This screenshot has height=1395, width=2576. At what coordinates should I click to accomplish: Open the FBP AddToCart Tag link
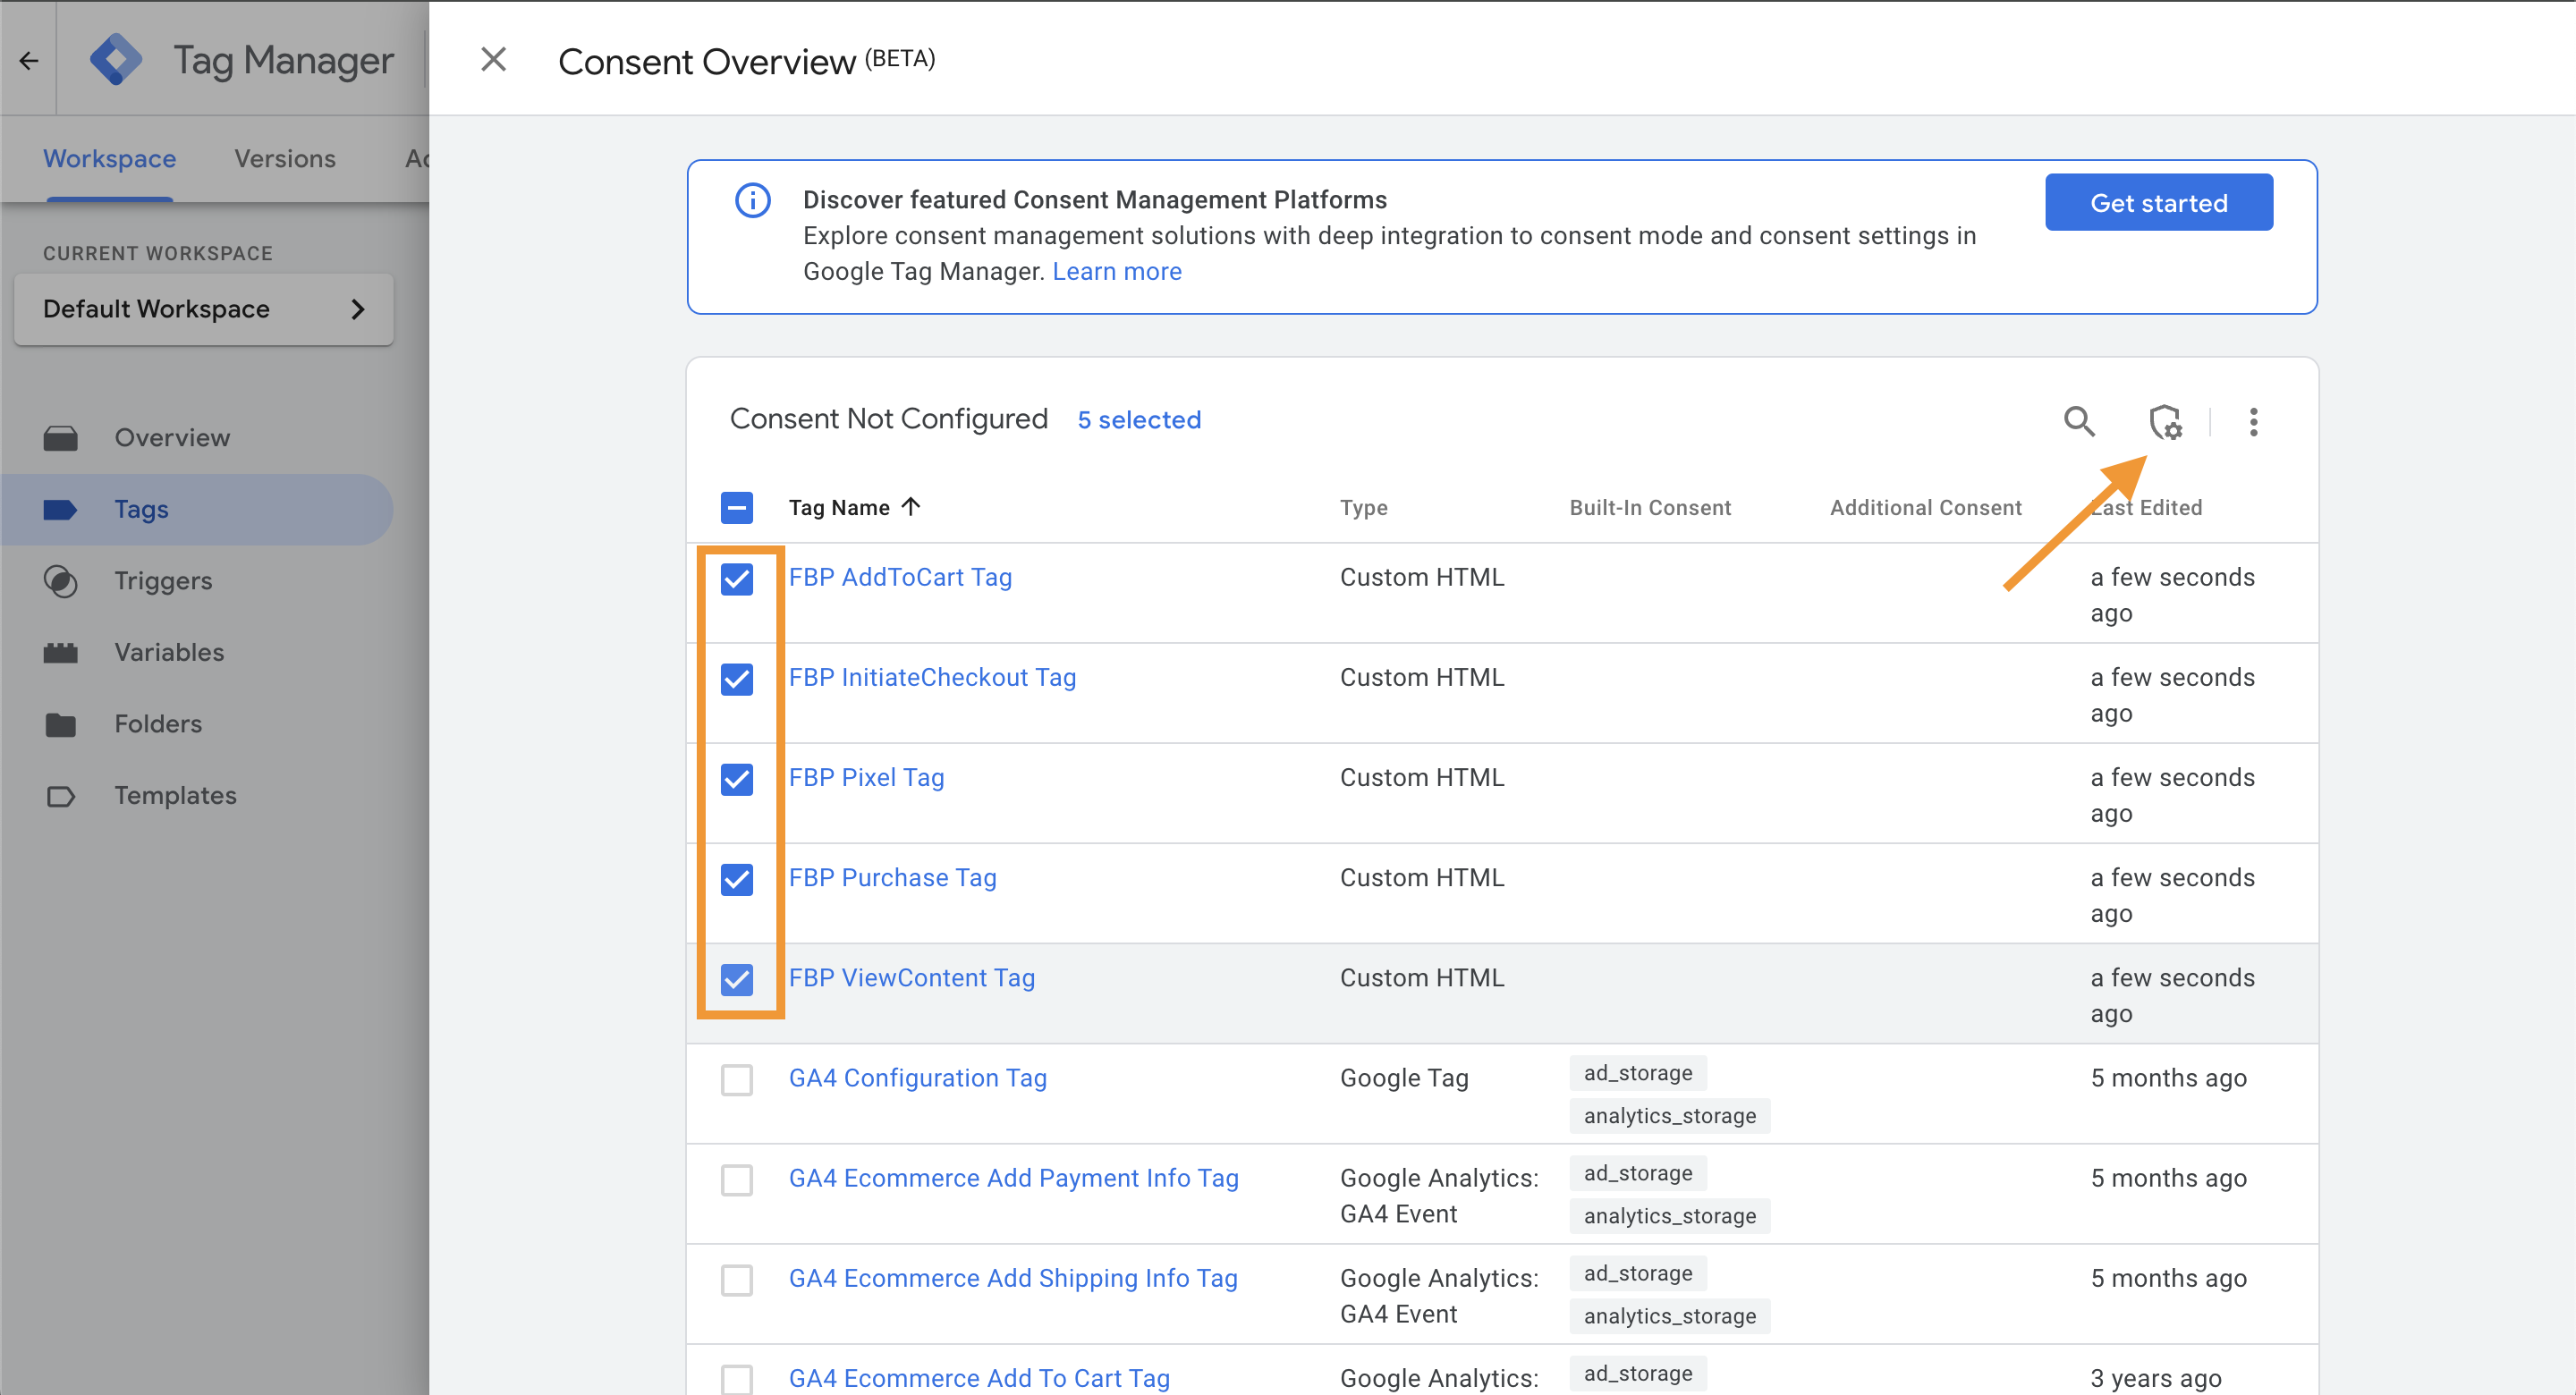click(x=900, y=577)
